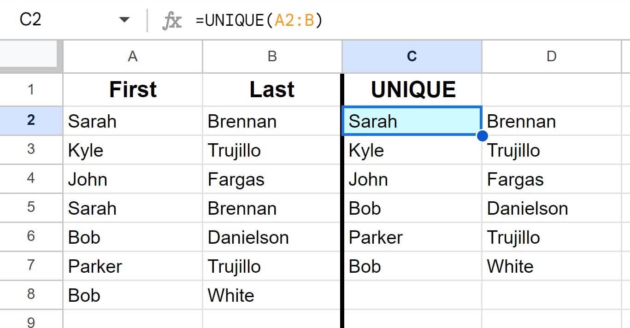
Task: Select column C header
Action: pyautogui.click(x=412, y=56)
